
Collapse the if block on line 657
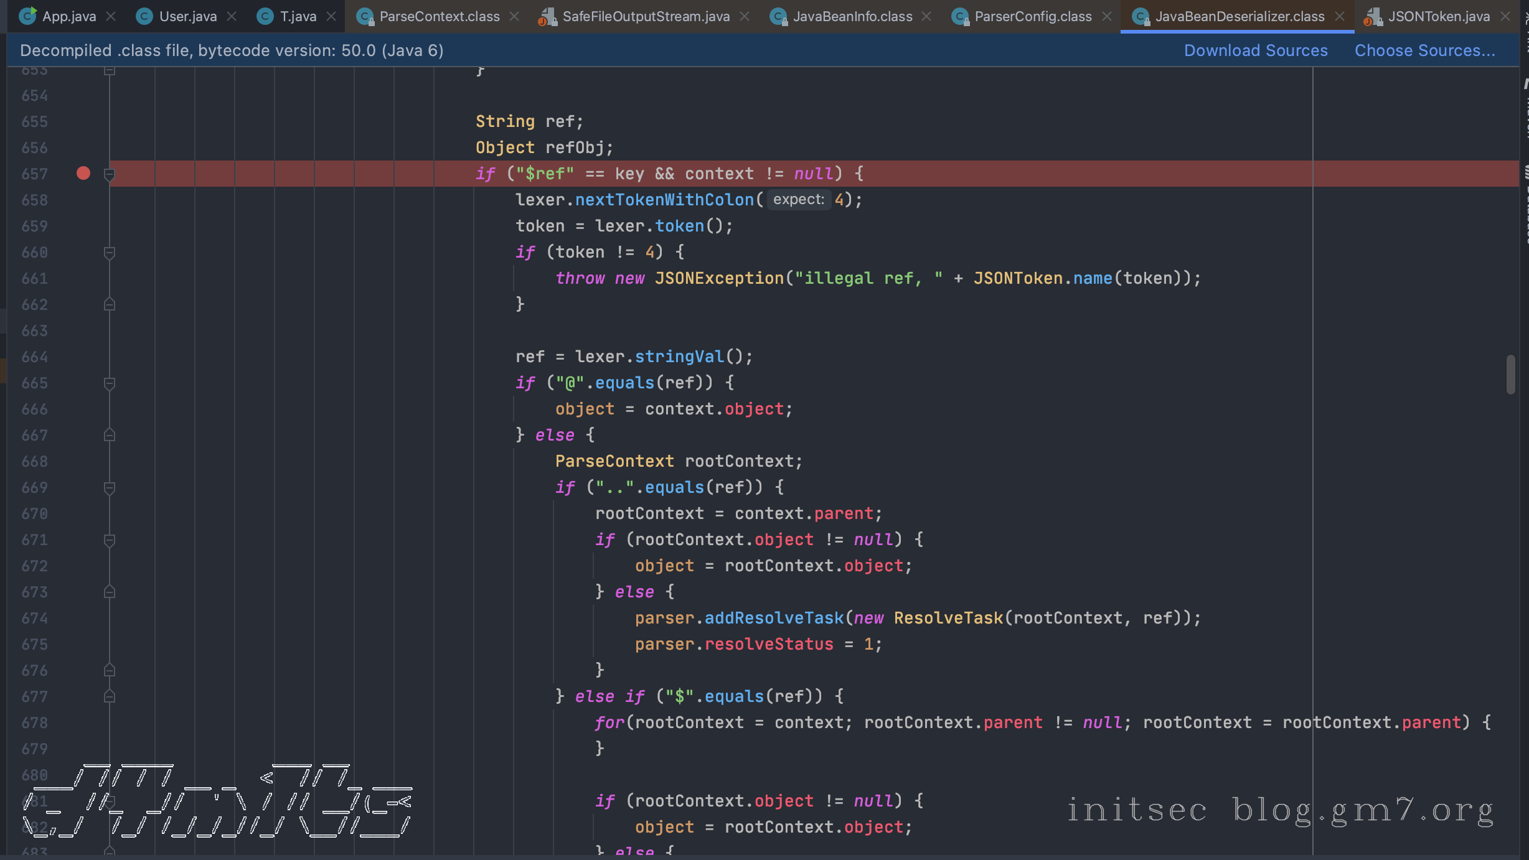pos(110,174)
